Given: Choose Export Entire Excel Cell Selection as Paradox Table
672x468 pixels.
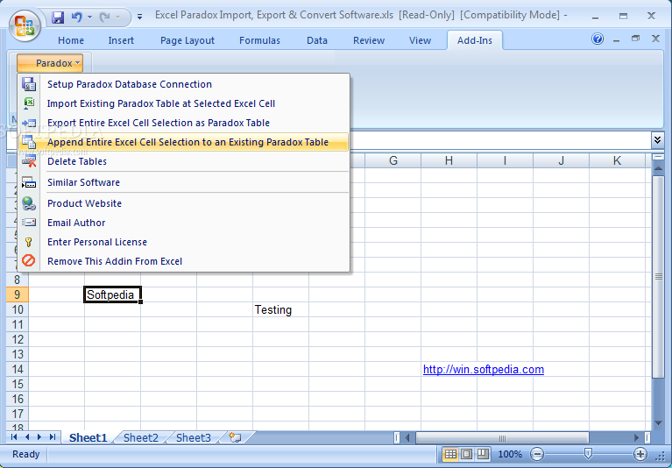Looking at the screenshot, I should pos(184,123).
